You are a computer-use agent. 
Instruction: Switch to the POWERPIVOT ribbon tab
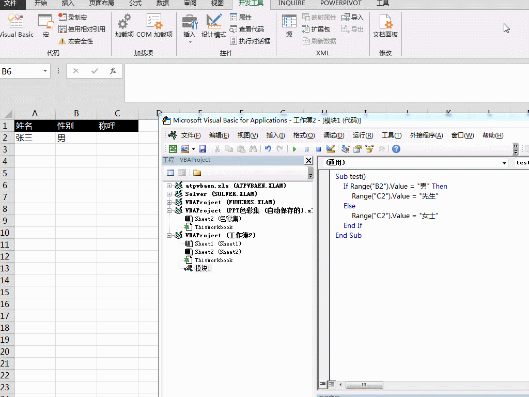[341, 3]
